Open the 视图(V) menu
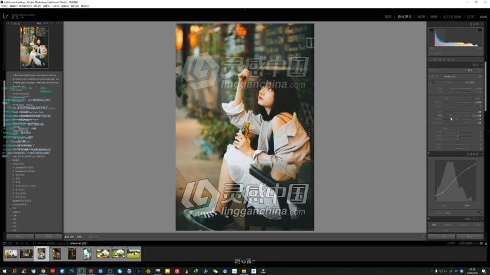 point(65,6)
